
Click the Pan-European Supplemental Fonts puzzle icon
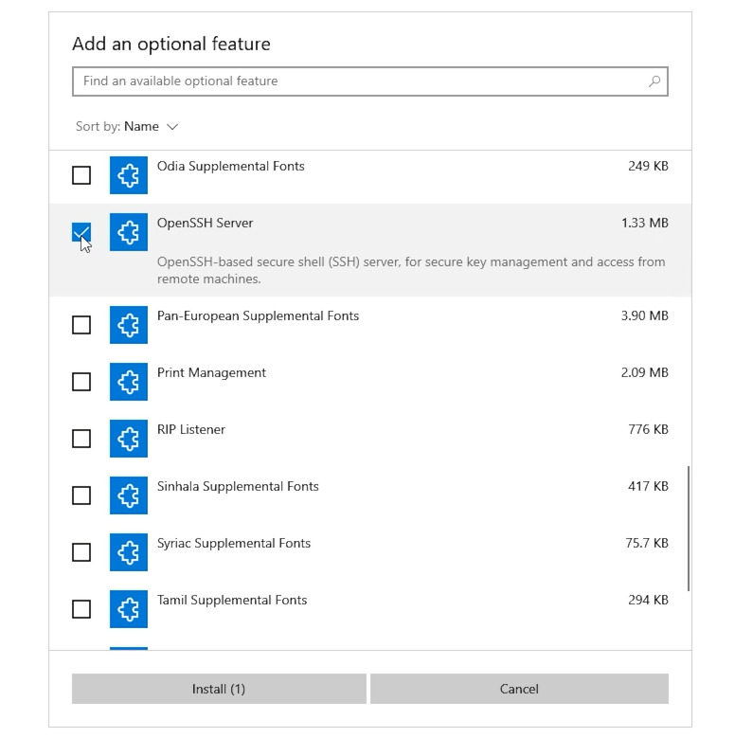click(129, 325)
